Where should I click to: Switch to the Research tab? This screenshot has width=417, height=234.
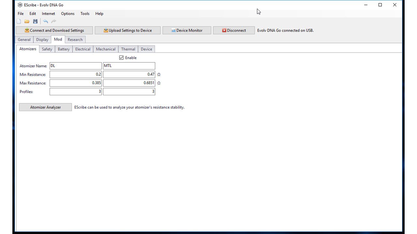[x=75, y=40]
